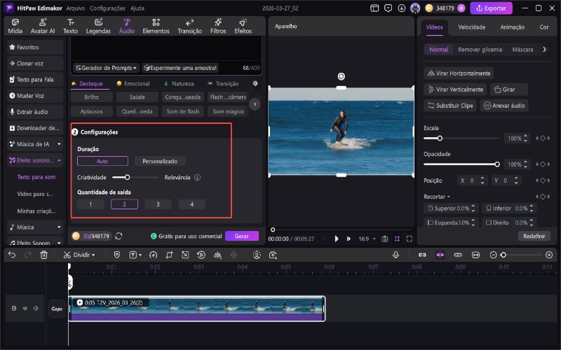The width and height of the screenshot is (561, 350).
Task: Open the Configurações menu
Action: [x=107, y=8]
